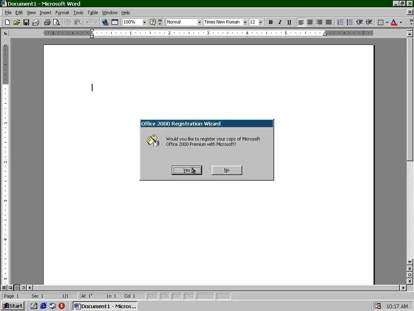
Task: Send document by e-mail icon
Action: click(36, 22)
